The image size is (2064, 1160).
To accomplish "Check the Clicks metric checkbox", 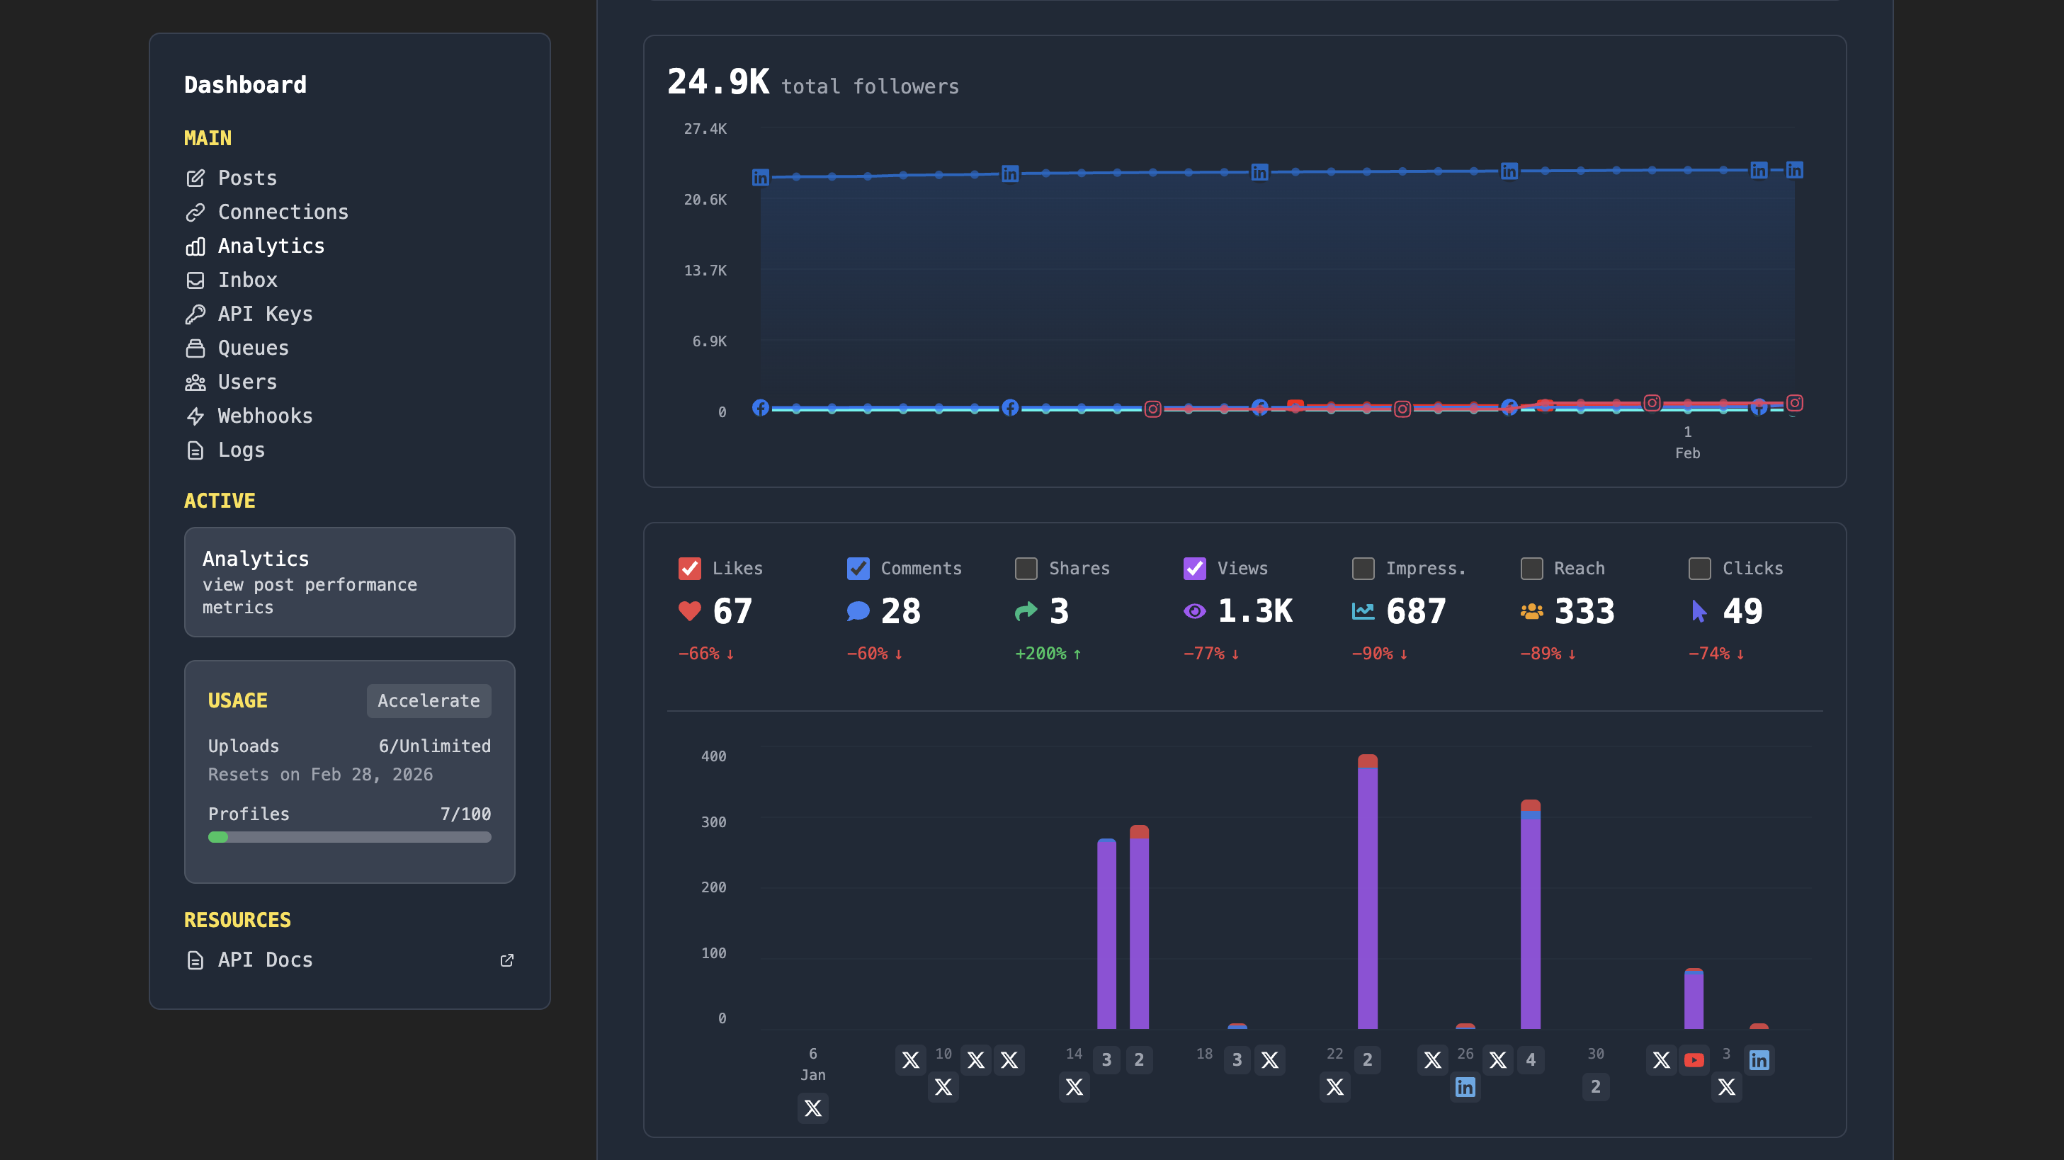I will (1699, 568).
